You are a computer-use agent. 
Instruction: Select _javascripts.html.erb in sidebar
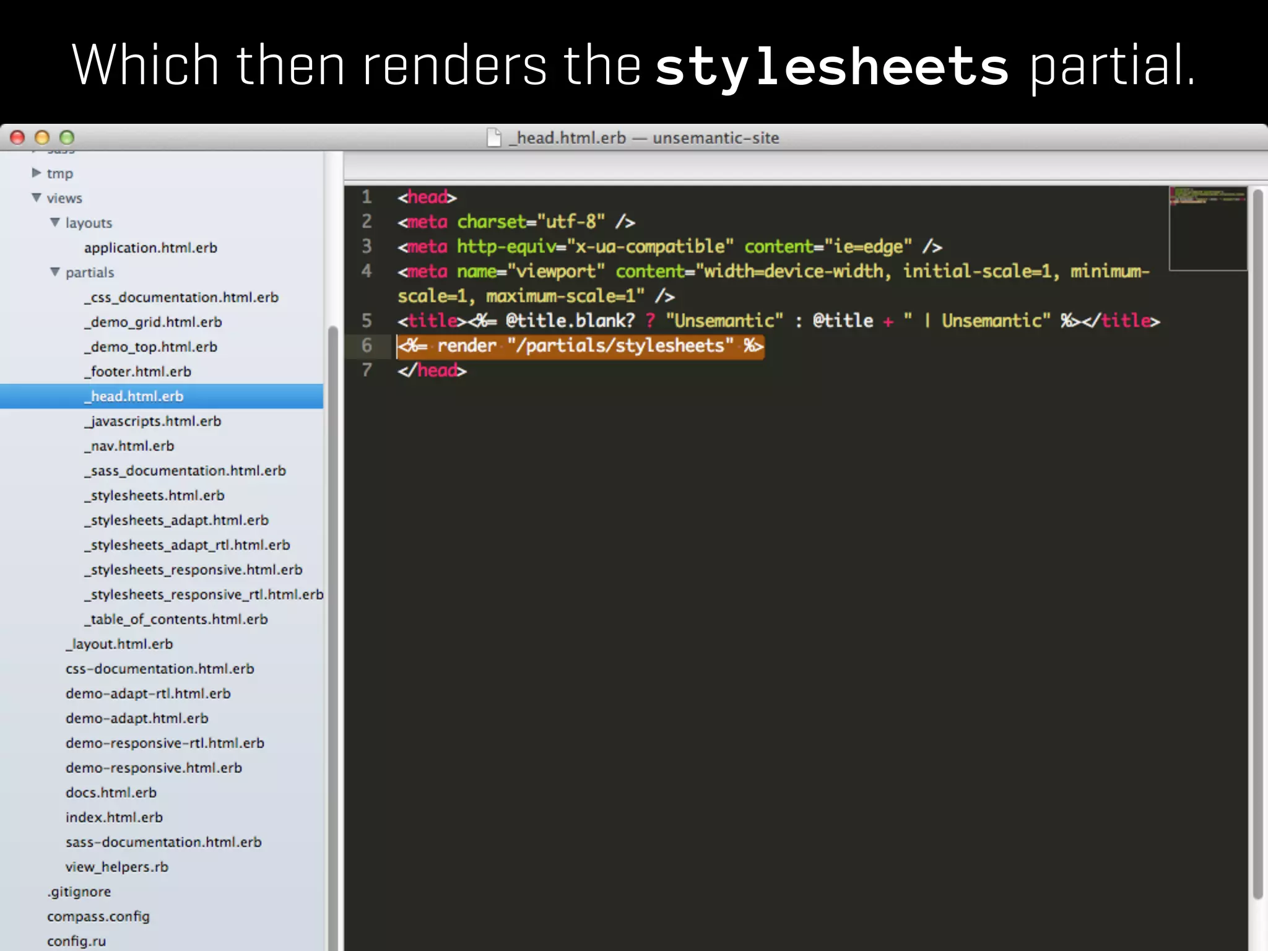[x=153, y=421]
